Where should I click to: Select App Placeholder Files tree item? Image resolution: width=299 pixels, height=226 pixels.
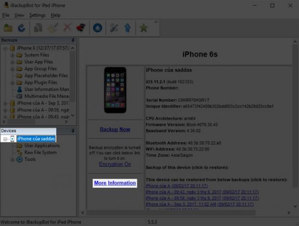click(x=46, y=76)
